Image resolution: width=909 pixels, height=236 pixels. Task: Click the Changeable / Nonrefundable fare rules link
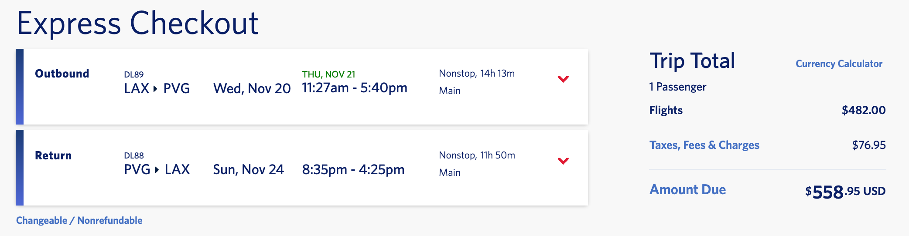pos(79,220)
